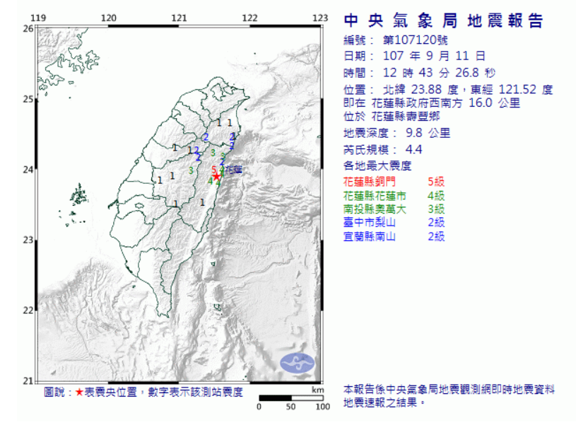Screen dimensions: 576x425
Task: Click the latitude axis label 26
Action: click(28, 28)
